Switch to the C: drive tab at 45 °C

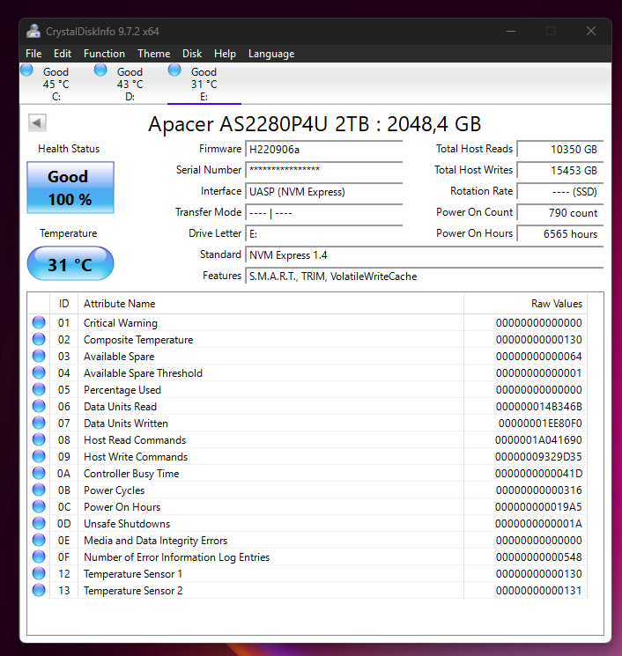(56, 84)
